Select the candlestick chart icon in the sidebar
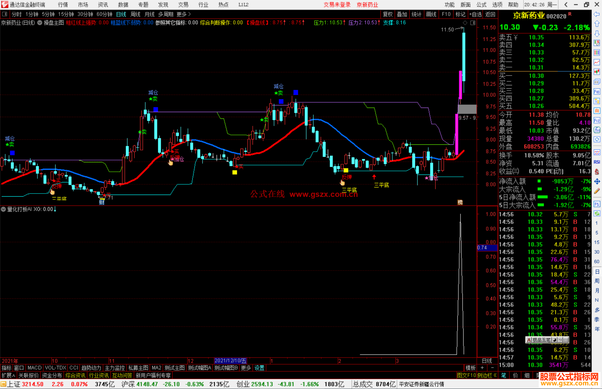Screen dimensions: 602x389 [x=597, y=72]
